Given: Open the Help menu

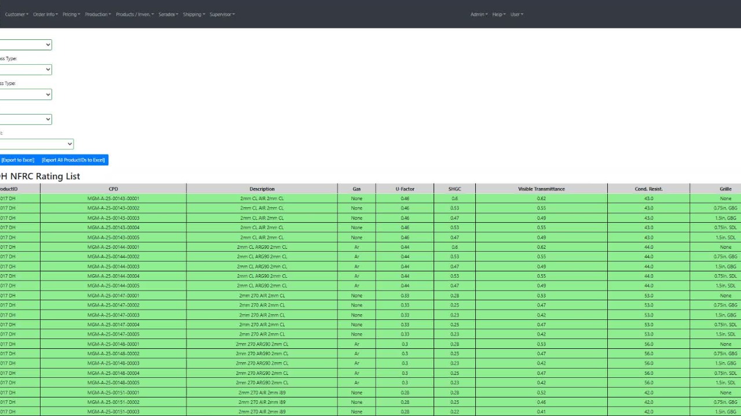Looking at the screenshot, I should point(499,14).
